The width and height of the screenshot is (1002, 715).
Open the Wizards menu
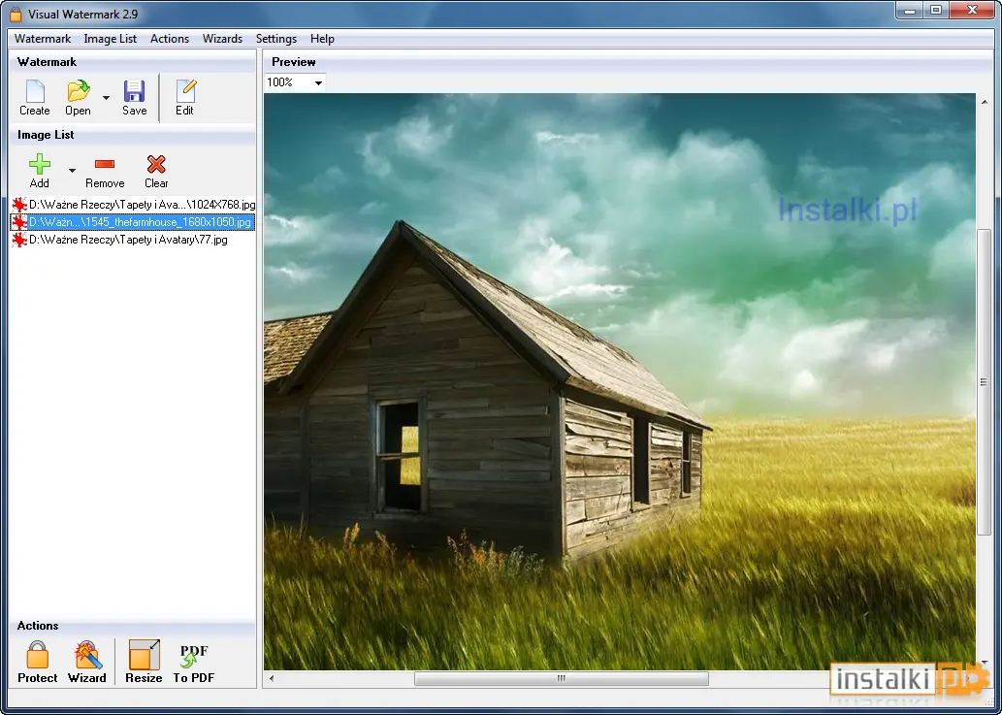tap(222, 39)
